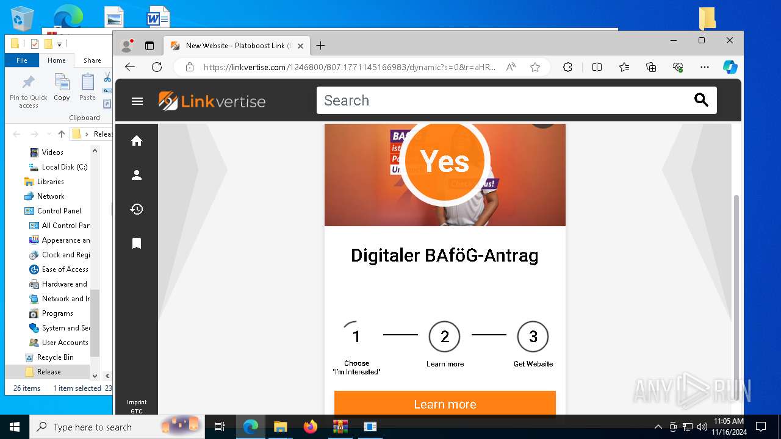Open the Imprint link

[x=137, y=402]
